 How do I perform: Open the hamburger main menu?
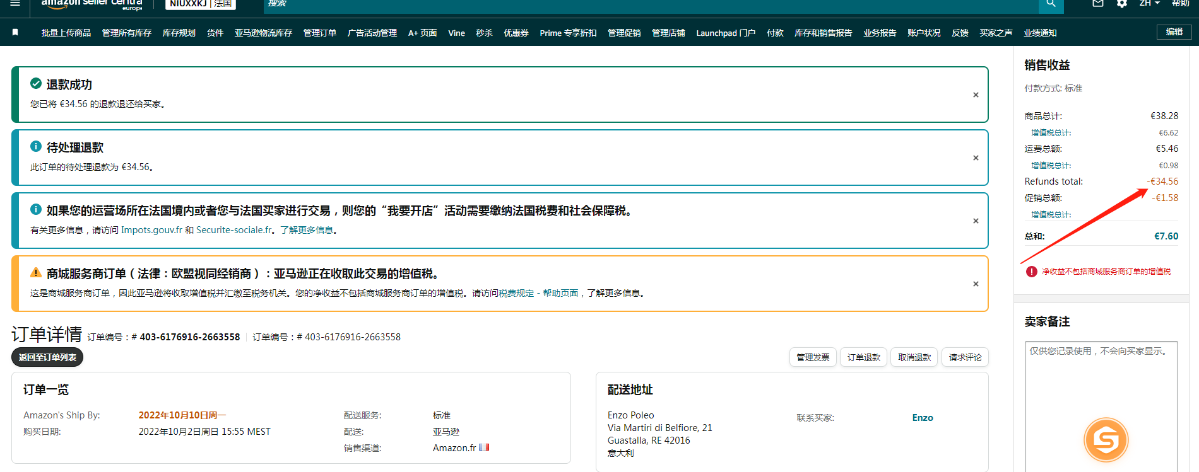pyautogui.click(x=15, y=3)
